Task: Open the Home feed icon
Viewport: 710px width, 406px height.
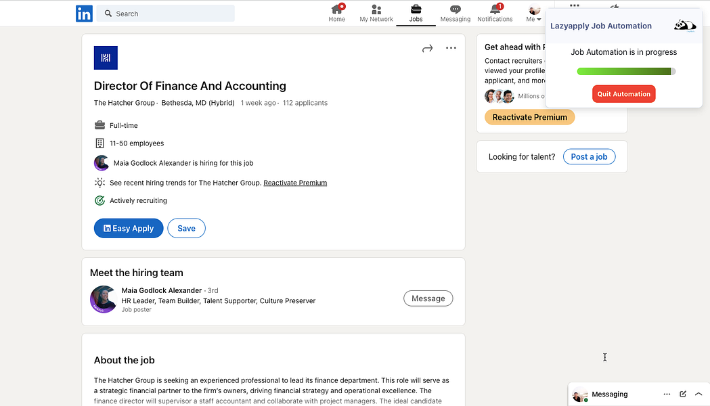Action: tap(337, 9)
